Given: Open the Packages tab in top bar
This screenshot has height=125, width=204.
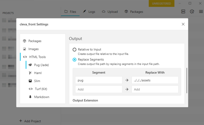Looking at the screenshot, I should pyautogui.click(x=134, y=12).
